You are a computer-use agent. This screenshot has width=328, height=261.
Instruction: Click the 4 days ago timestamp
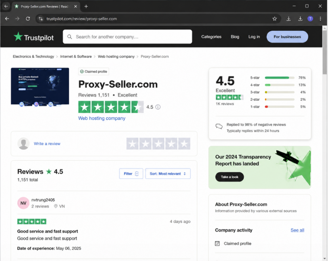(180, 221)
